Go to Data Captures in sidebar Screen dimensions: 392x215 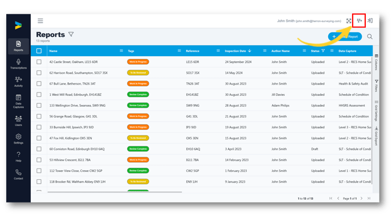click(18, 102)
